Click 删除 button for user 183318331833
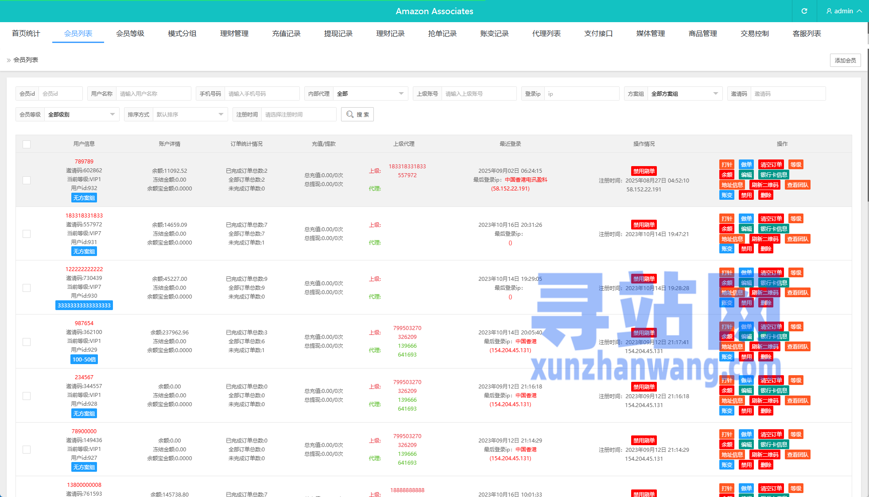The width and height of the screenshot is (869, 497). [766, 249]
